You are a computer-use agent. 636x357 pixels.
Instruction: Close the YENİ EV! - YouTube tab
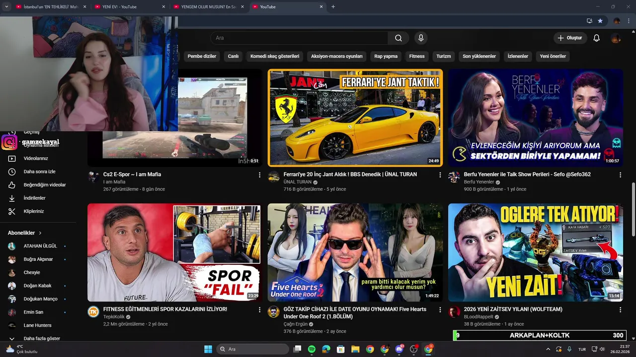(x=163, y=7)
